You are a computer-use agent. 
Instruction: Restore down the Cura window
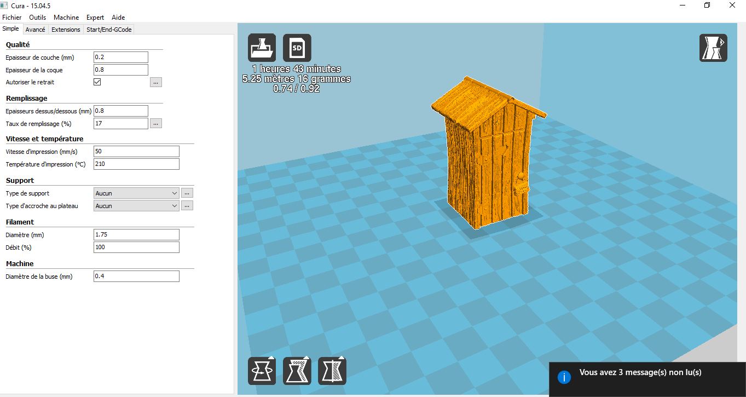tap(707, 5)
